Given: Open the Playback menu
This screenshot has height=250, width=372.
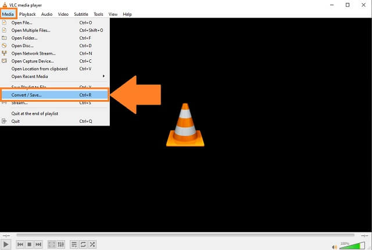Looking at the screenshot, I should click(x=27, y=14).
